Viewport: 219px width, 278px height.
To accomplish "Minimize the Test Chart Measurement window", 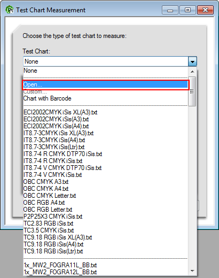I will click(x=170, y=10).
